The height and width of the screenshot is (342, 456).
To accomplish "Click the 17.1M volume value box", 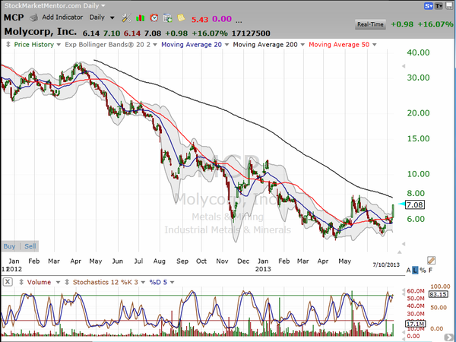I will pos(415,324).
